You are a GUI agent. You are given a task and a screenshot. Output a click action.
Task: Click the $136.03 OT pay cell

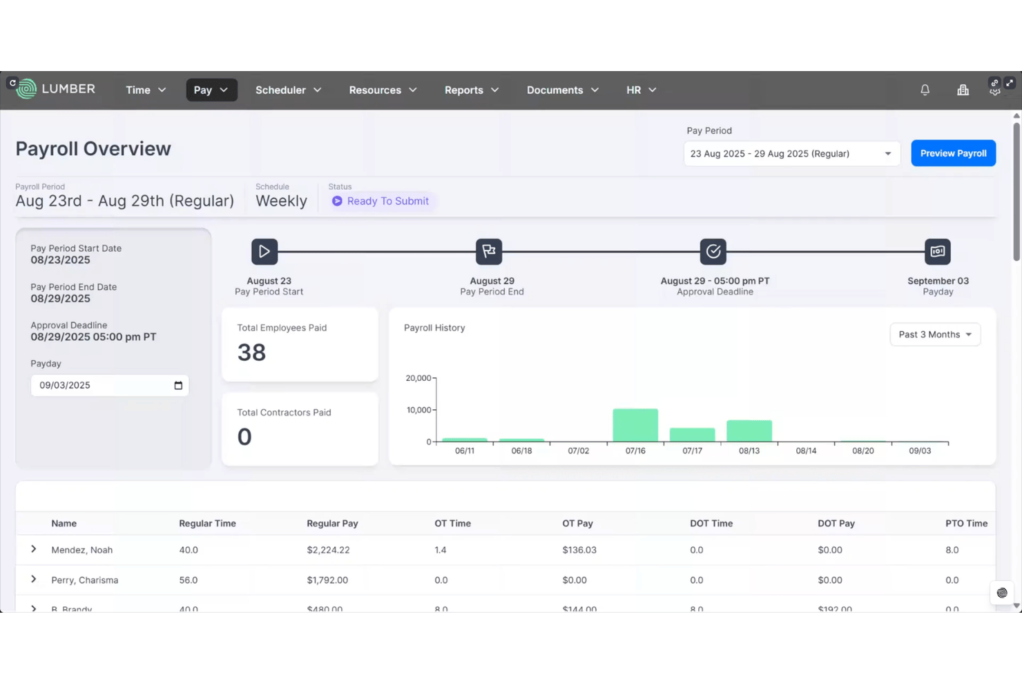tap(579, 550)
